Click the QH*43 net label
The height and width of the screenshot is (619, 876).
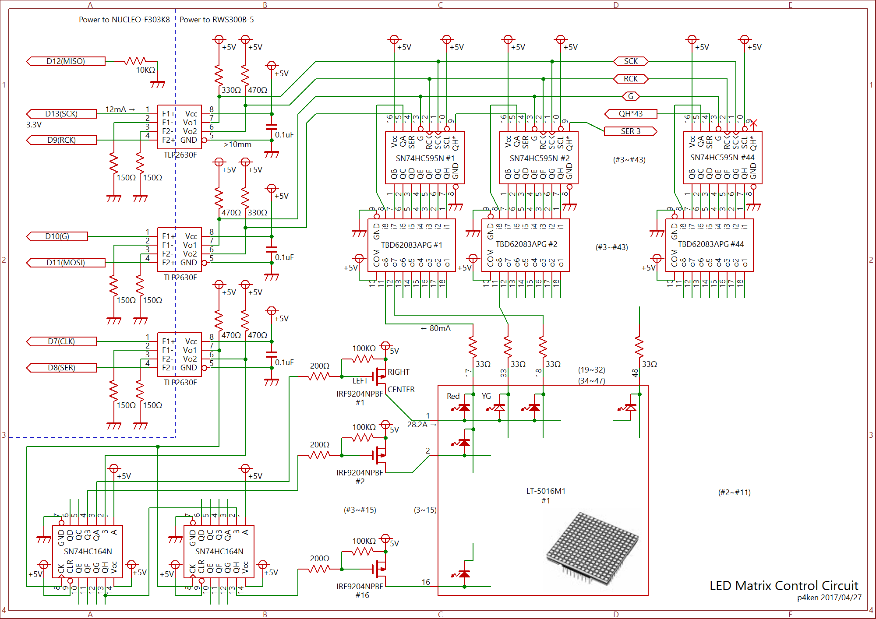tap(631, 114)
